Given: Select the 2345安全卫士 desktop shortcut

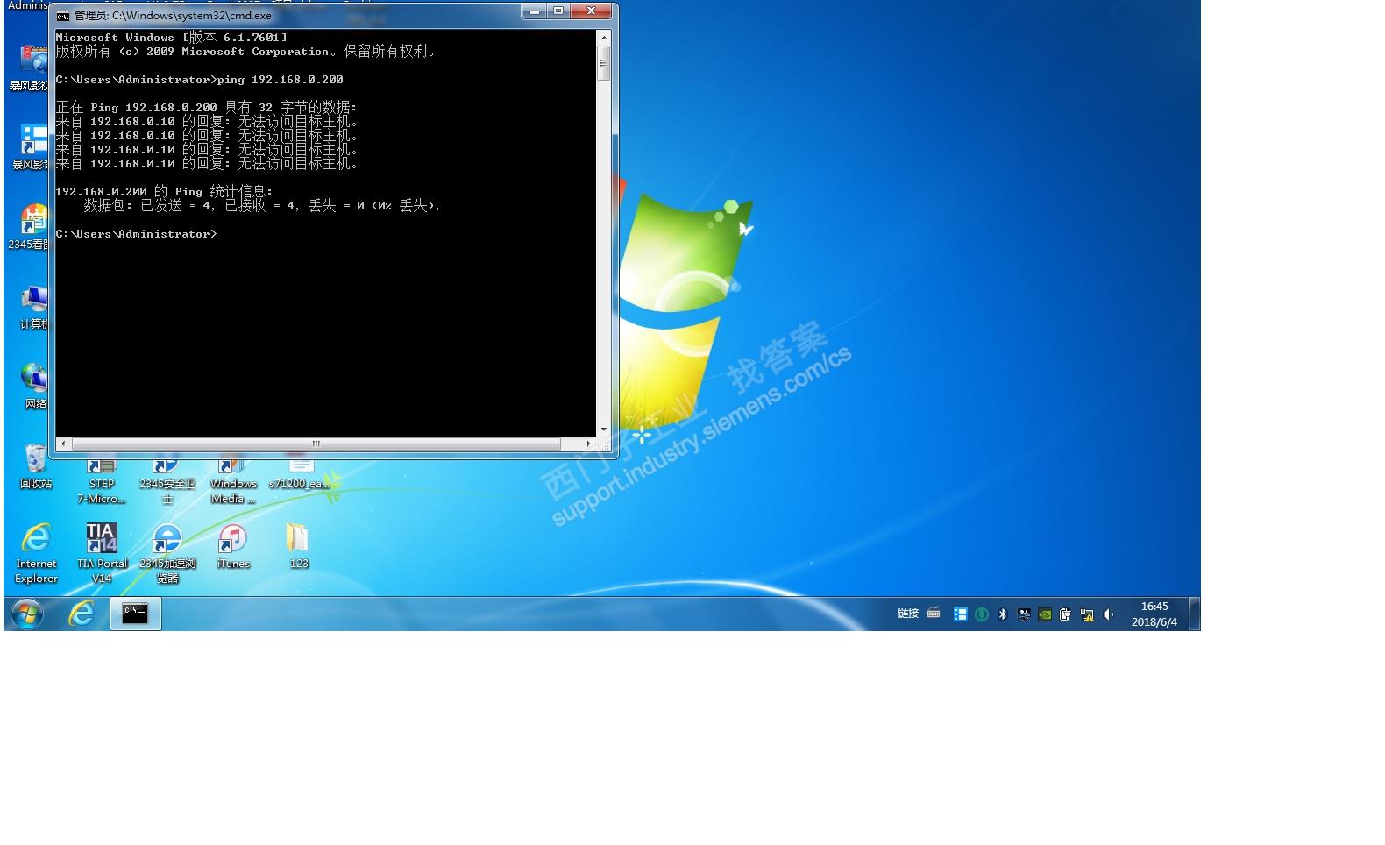Looking at the screenshot, I should (x=167, y=482).
